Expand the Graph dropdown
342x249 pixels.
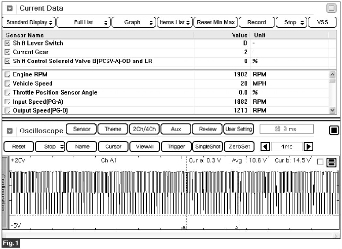(x=134, y=22)
